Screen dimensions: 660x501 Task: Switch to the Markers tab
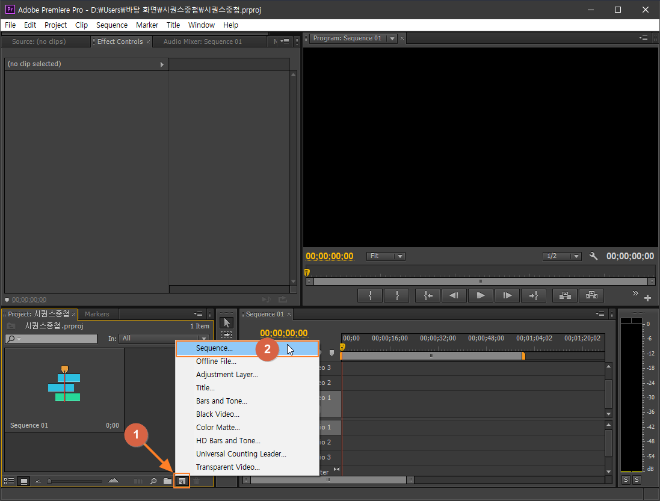pos(97,314)
